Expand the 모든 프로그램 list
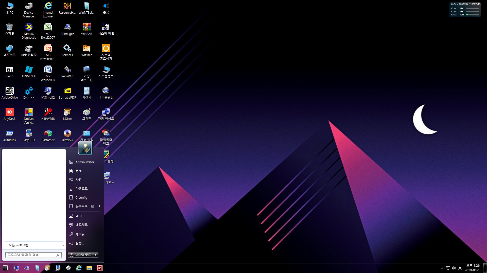Viewport: 487px width, 273px height. (34, 245)
